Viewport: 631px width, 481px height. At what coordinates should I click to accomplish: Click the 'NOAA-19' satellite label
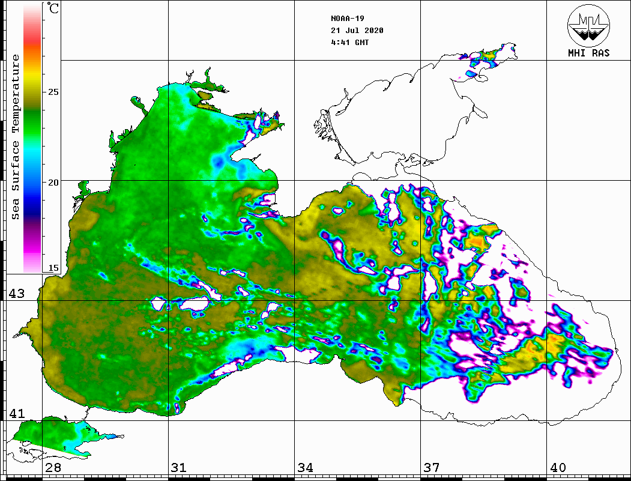pyautogui.click(x=347, y=19)
